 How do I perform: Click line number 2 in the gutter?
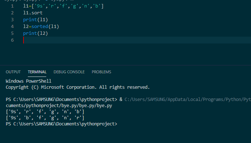pos(12,13)
